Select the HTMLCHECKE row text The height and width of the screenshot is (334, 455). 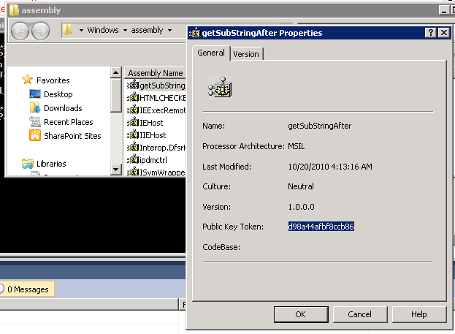(162, 98)
